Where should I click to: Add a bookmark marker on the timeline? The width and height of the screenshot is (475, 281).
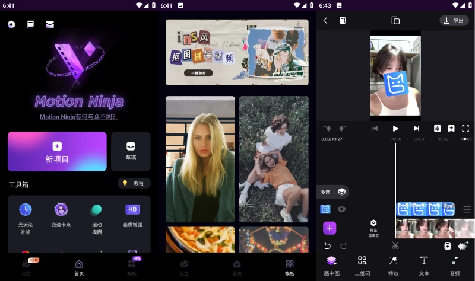point(451,129)
